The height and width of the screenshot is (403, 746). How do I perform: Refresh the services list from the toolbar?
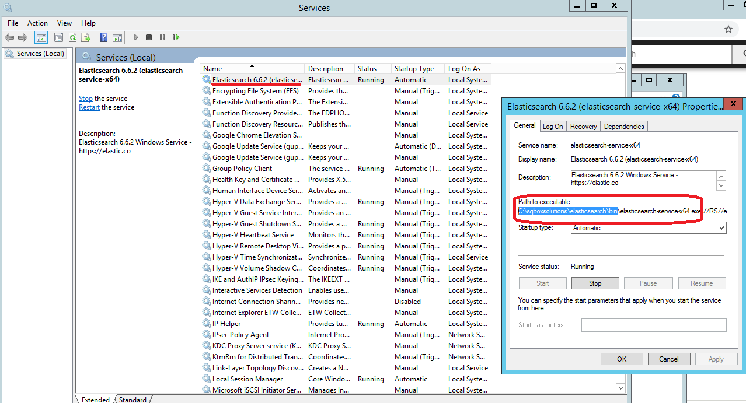(72, 37)
